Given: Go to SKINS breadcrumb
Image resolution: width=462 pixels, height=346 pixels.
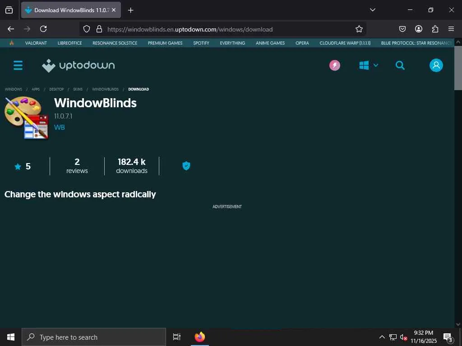Looking at the screenshot, I should (78, 89).
